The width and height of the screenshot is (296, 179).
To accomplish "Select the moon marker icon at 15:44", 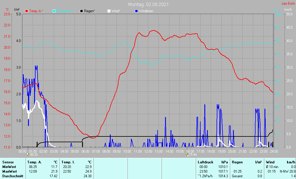I will (187, 154).
